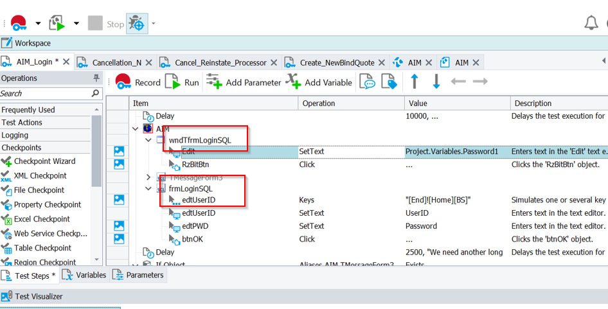Screen dimensions: 608x309
Task: Click the Record keyword test button
Action: point(138,82)
